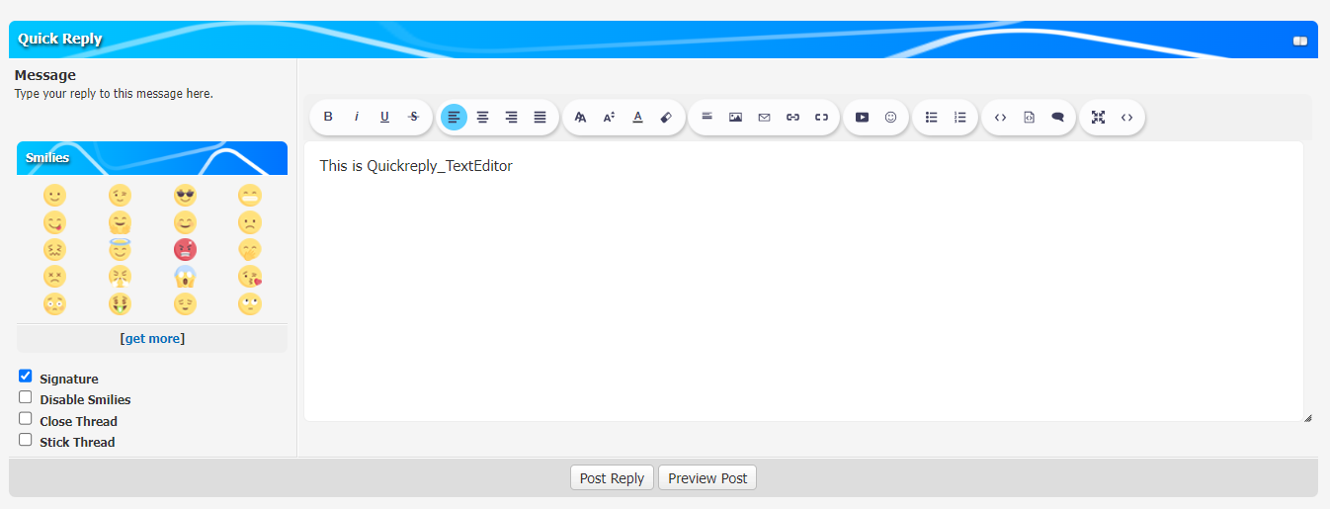The image size is (1330, 509).
Task: Insert a YouTube video
Action: pyautogui.click(x=862, y=117)
